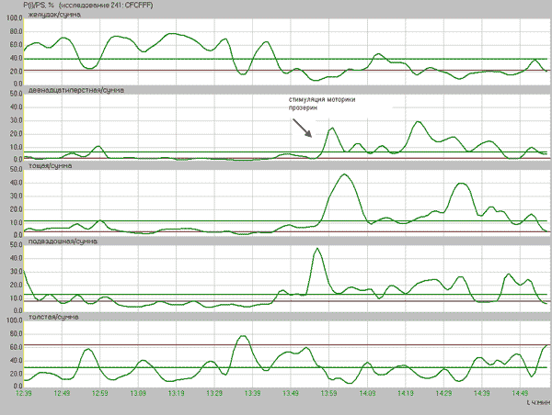Click the 14:39 time axis label

tap(481, 393)
